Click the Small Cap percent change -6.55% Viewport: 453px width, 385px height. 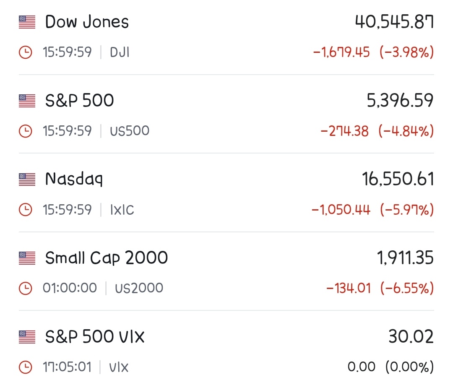407,288
